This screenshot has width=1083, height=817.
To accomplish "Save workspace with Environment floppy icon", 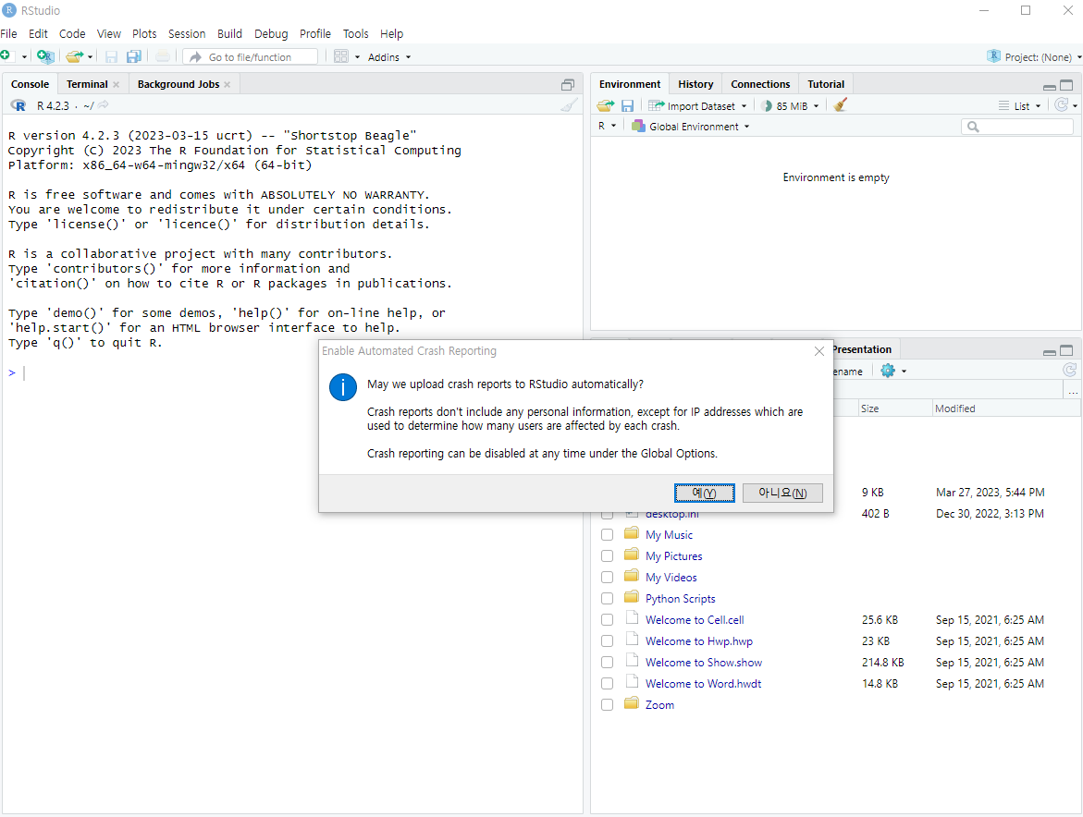I will point(627,105).
